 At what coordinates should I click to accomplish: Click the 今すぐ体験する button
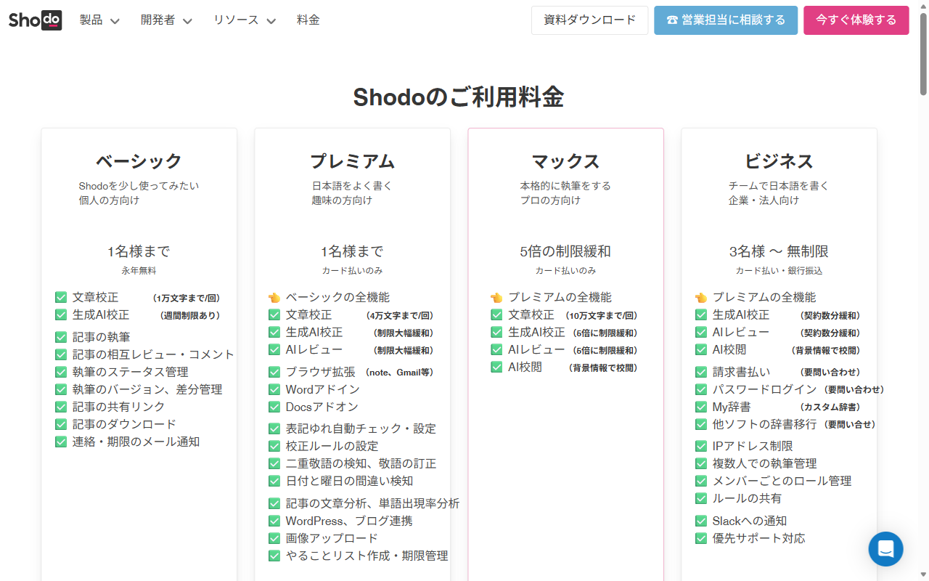point(856,20)
